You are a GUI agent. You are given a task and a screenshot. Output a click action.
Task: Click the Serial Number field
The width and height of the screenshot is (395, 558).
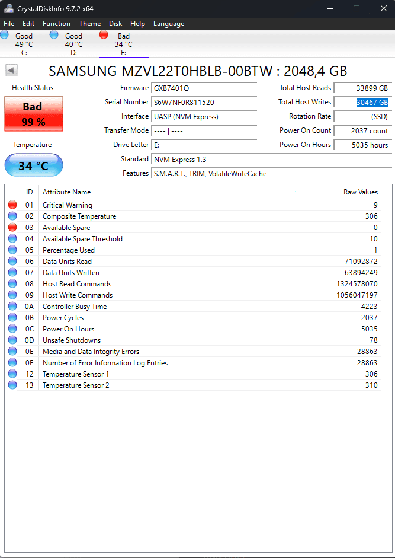(204, 103)
